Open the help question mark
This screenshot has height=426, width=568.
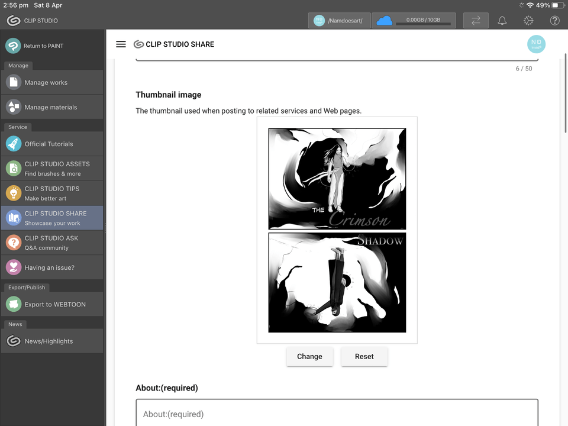pos(554,20)
